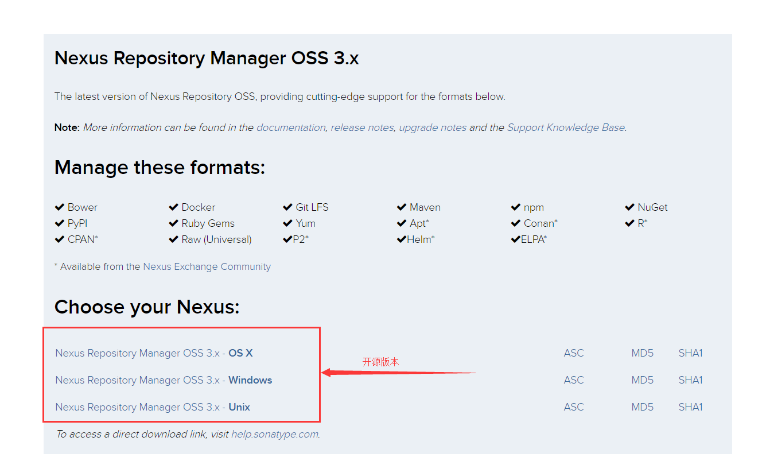Click the 'Git LFS' format text
This screenshot has width=766, height=476.
(x=312, y=207)
